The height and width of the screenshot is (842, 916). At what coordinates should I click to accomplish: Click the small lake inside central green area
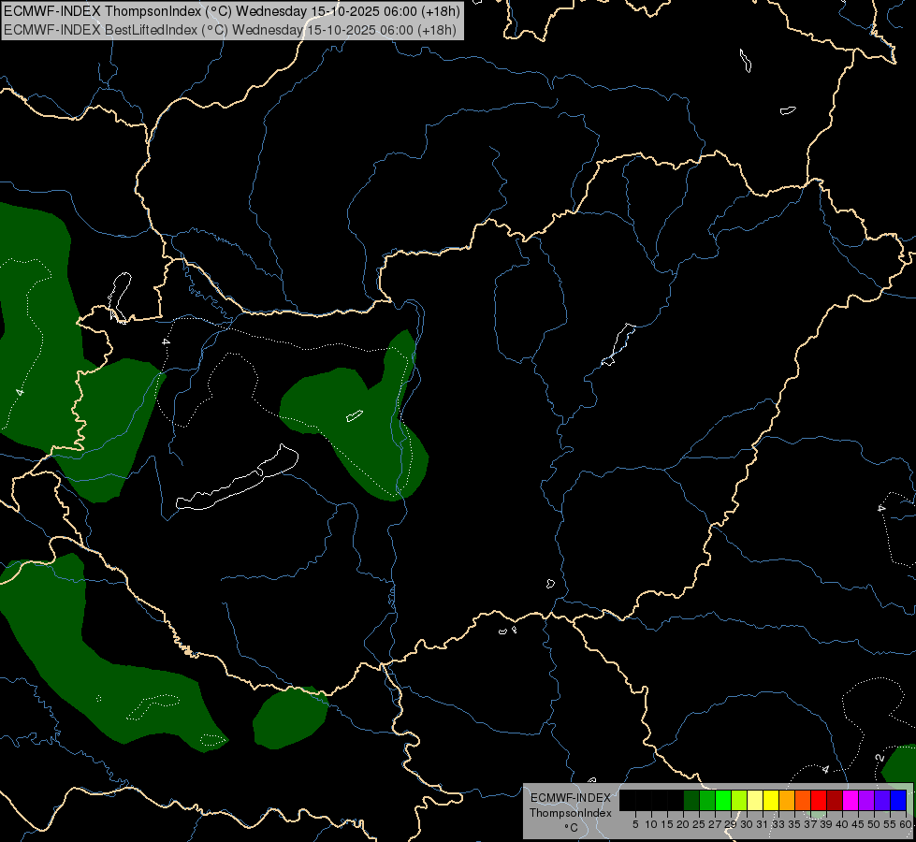pos(354,416)
